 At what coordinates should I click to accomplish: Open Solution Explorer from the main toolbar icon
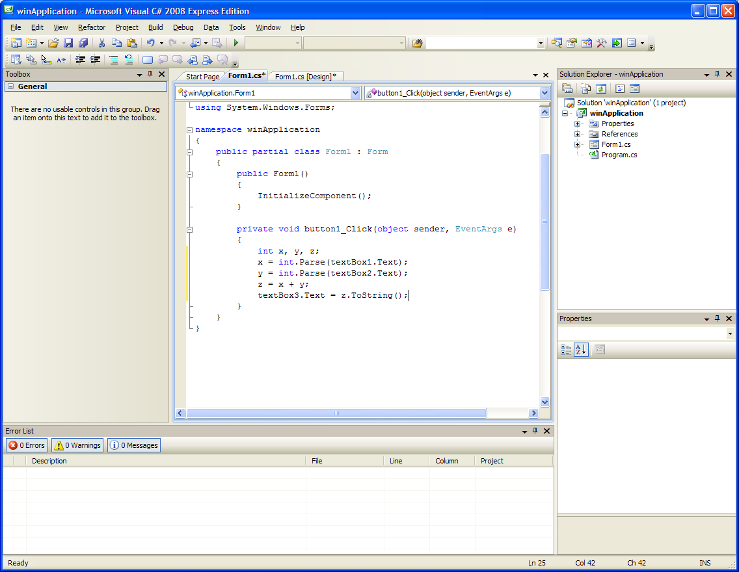point(557,44)
